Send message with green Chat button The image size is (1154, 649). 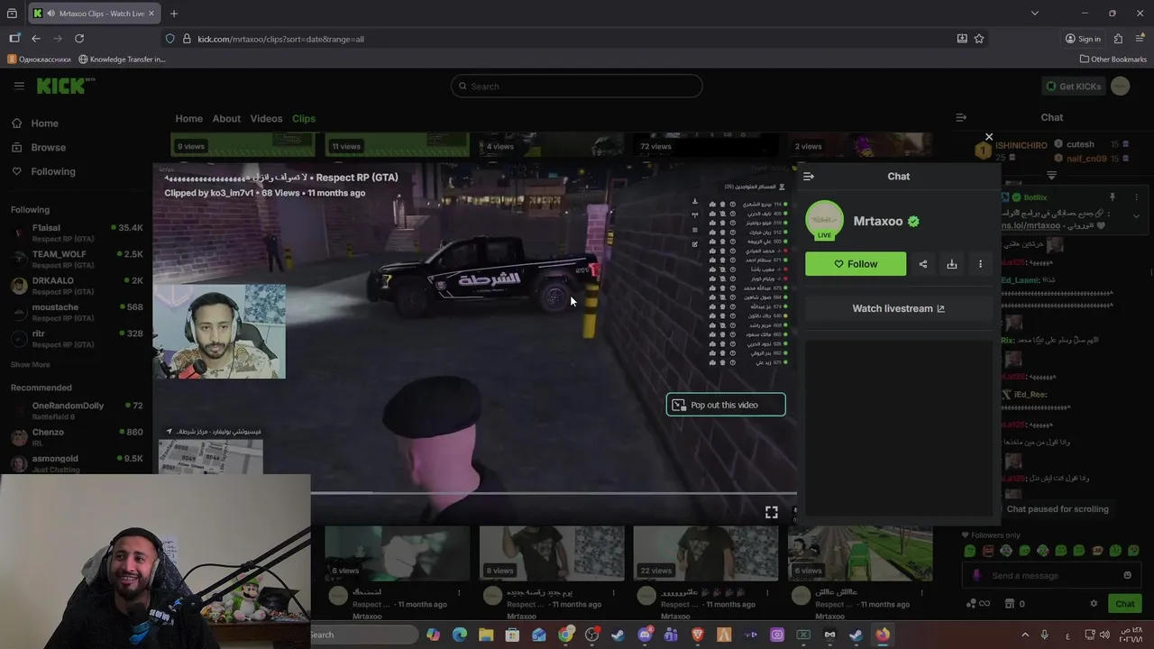1125,604
